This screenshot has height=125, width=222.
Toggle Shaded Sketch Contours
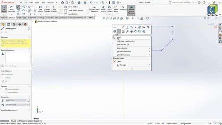pos(131,10)
